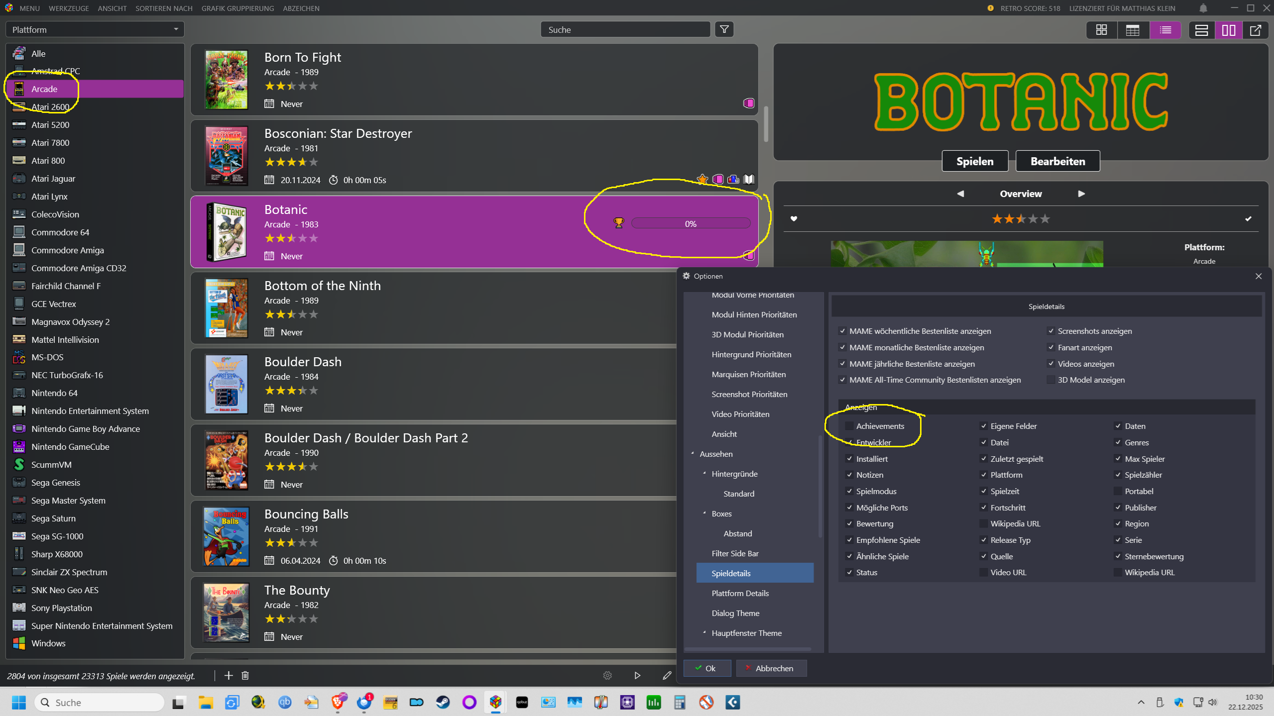Click the heart favorite icon in Overview

[x=794, y=218]
